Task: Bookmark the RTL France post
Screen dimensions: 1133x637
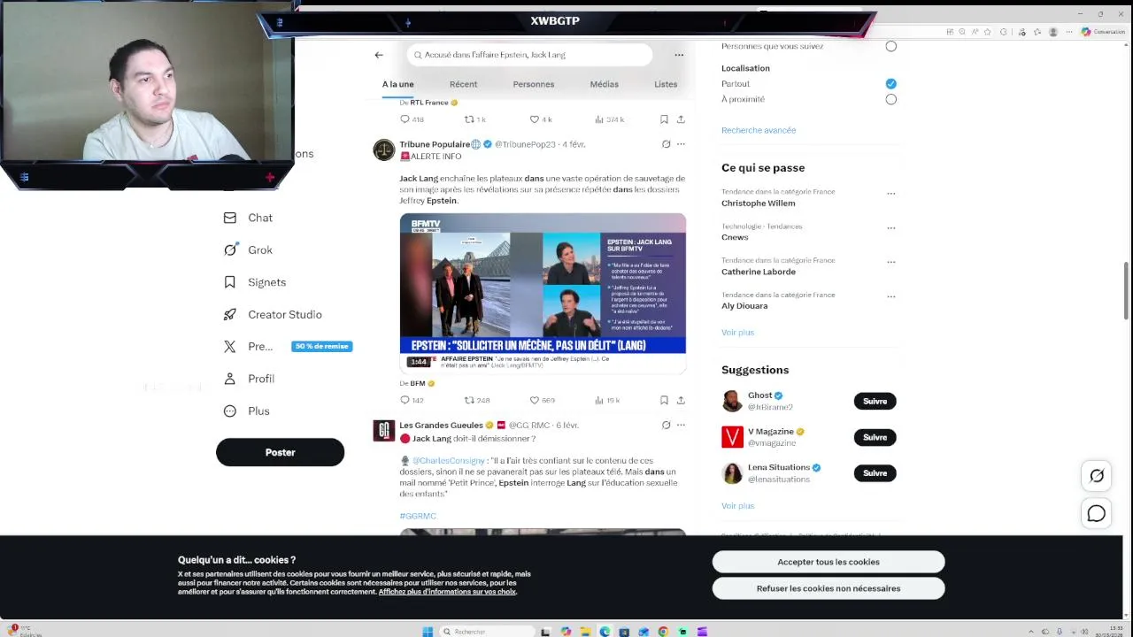Action: 664,119
